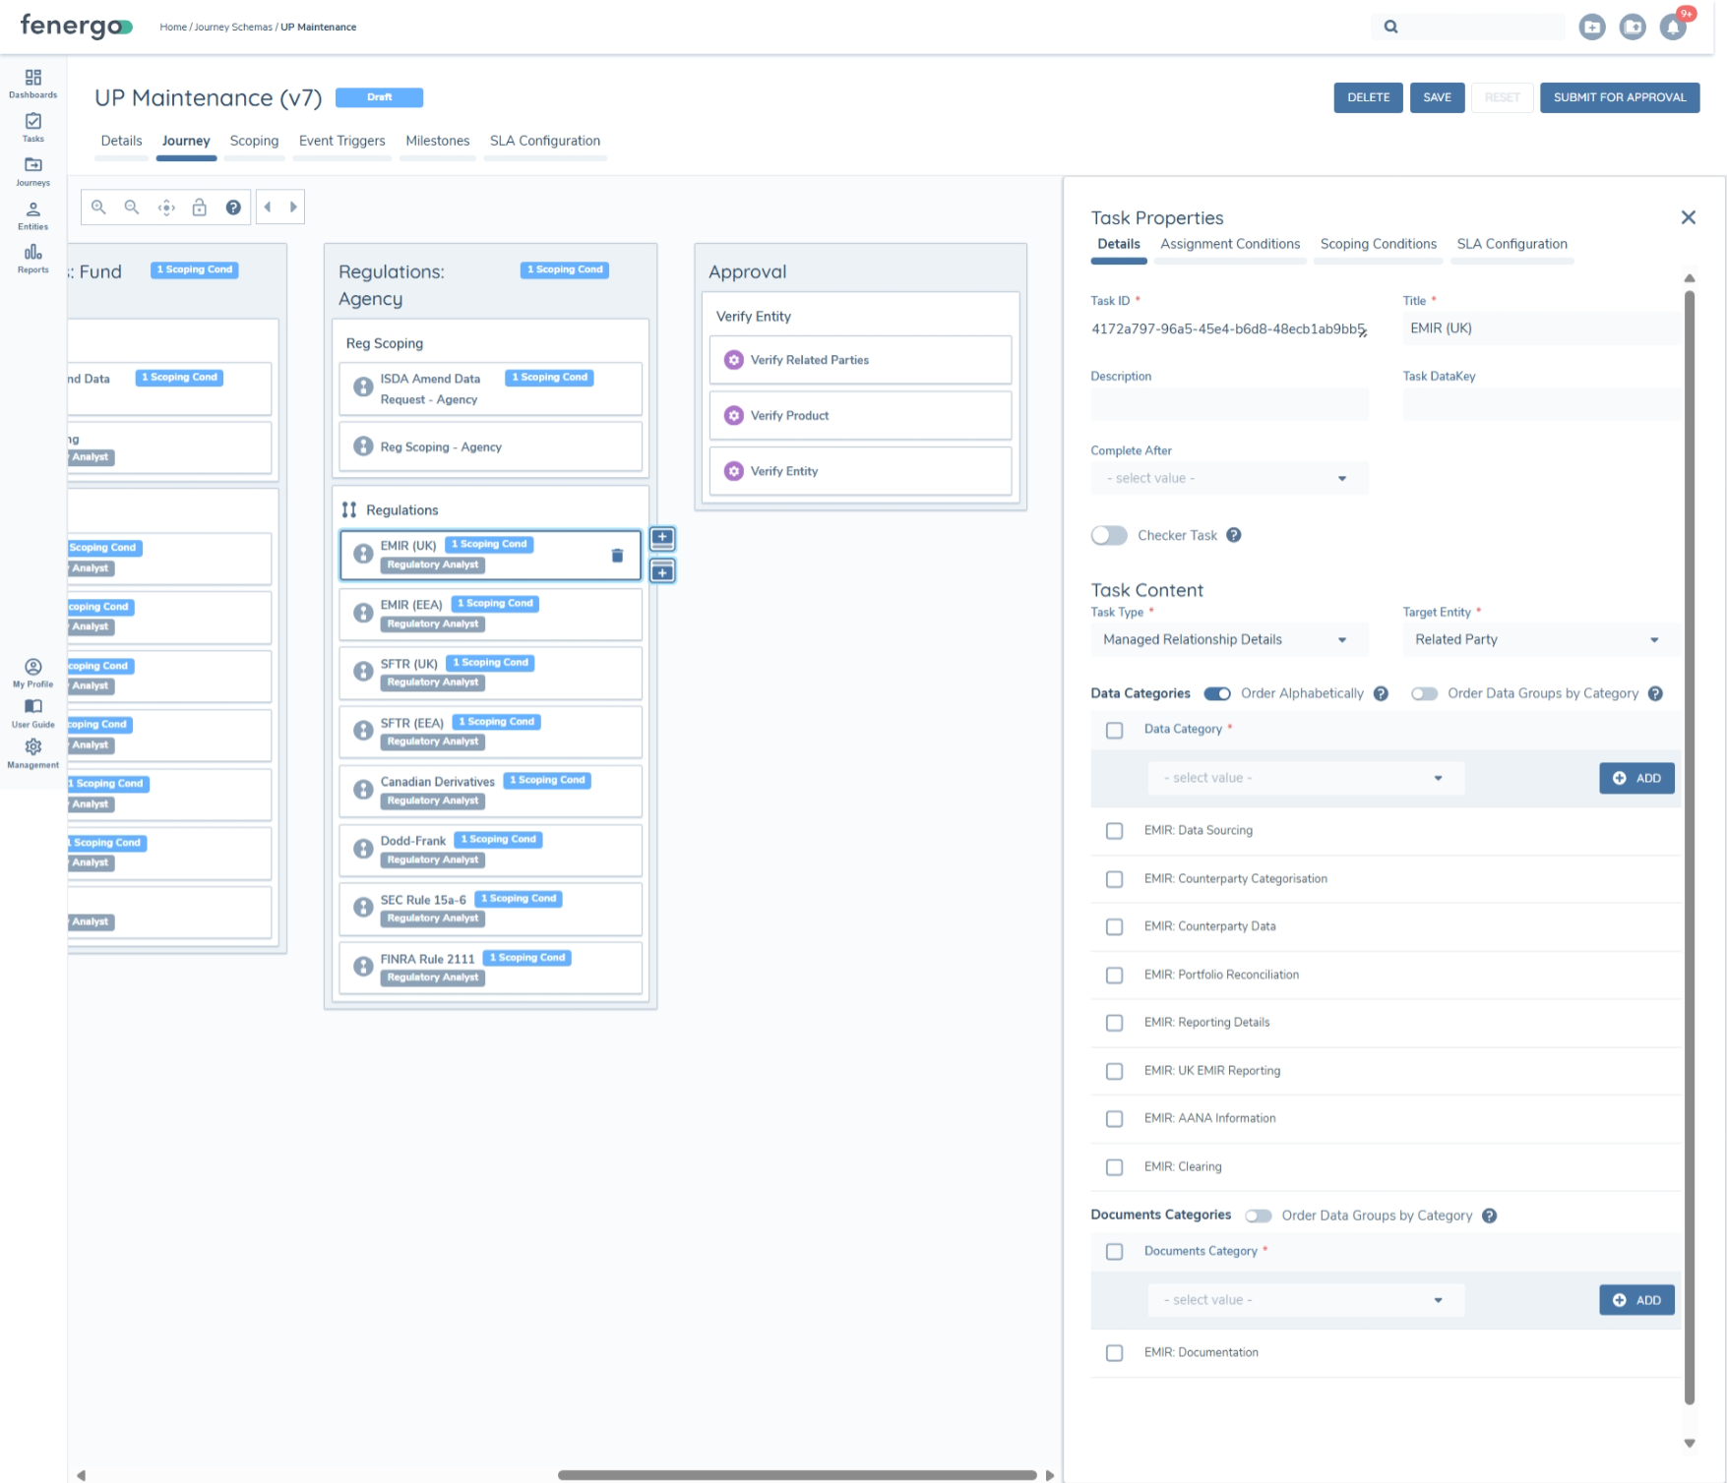Image resolution: width=1727 pixels, height=1483 pixels.
Task: Disable the Order Alphabetically toggle
Action: pyautogui.click(x=1216, y=693)
